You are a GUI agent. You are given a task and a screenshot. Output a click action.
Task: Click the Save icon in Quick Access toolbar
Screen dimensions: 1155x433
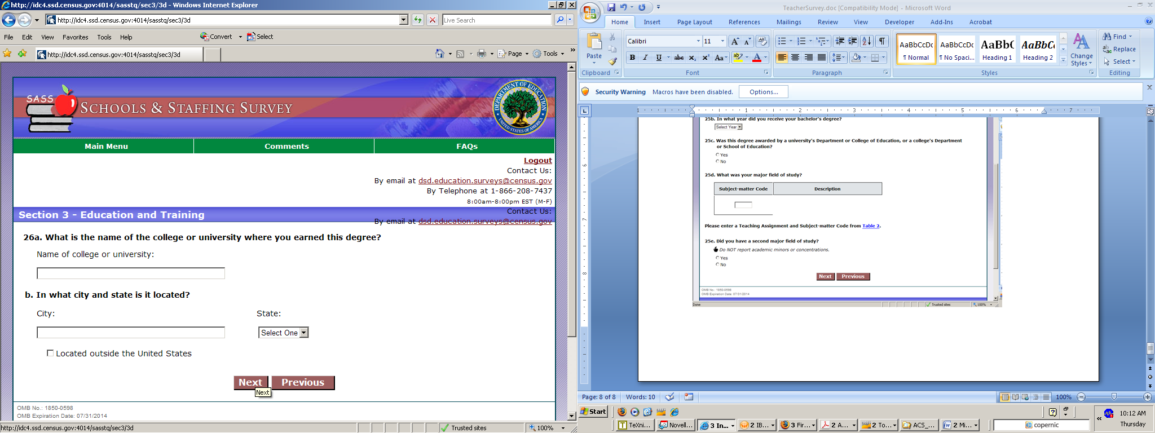point(611,7)
